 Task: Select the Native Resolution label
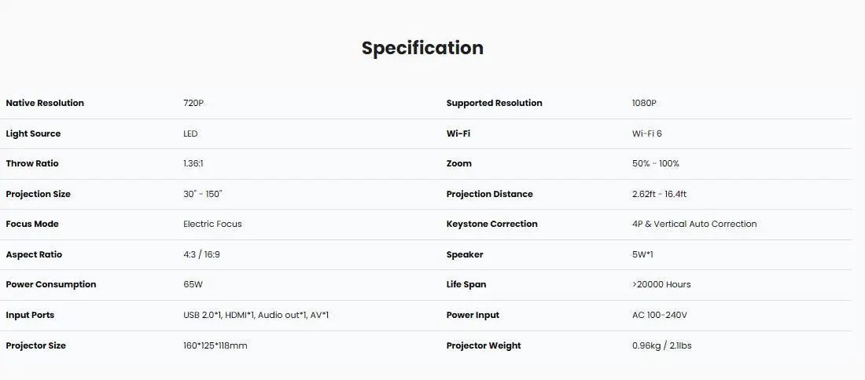(x=45, y=103)
